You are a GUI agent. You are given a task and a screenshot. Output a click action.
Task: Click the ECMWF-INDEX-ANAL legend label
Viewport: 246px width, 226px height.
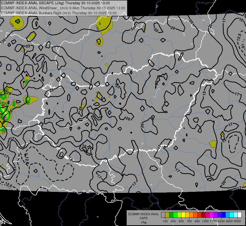coord(143,214)
